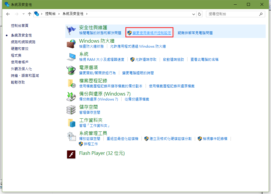Select 硬體和音效 in the sidebar
The height and width of the screenshot is (194, 271).
[20, 49]
